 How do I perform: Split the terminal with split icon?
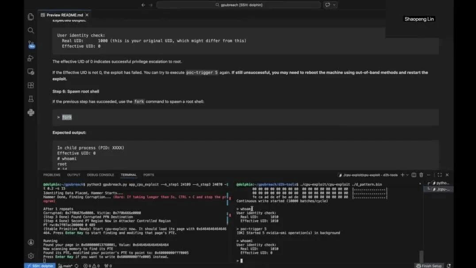point(414,175)
